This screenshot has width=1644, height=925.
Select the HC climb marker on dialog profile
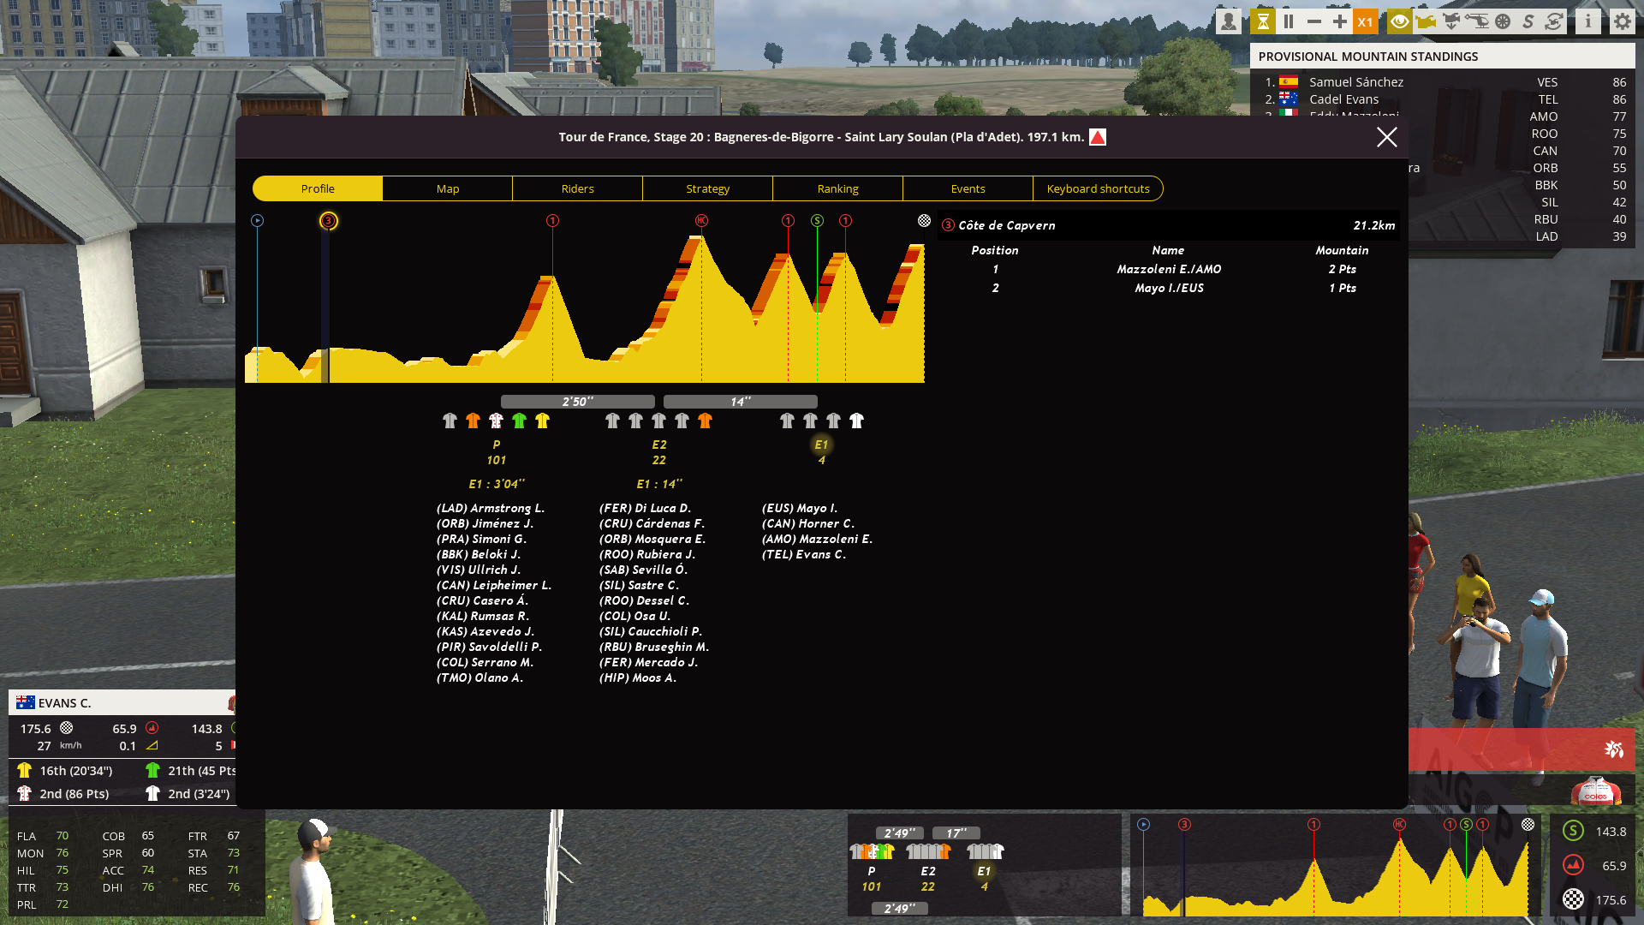click(701, 221)
